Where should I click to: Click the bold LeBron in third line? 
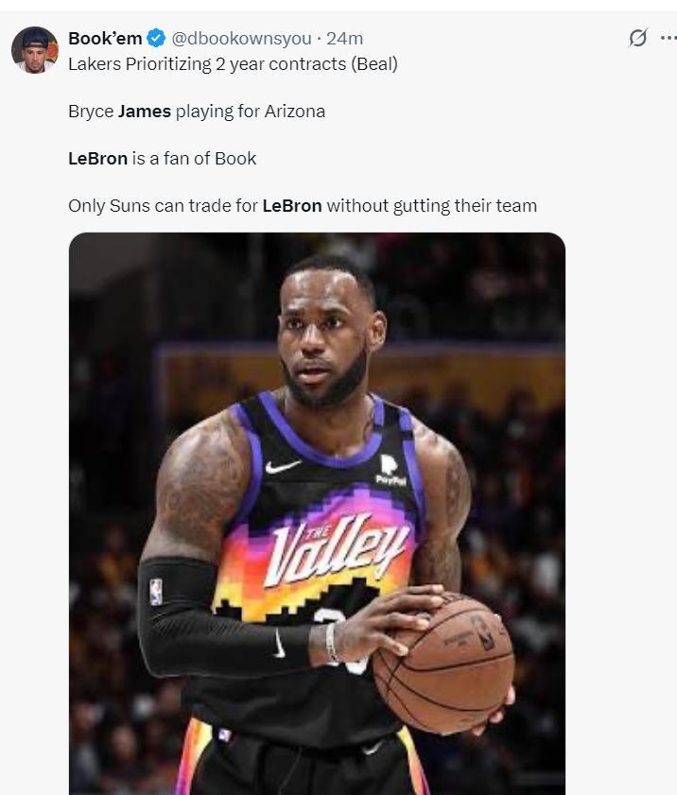(x=98, y=159)
